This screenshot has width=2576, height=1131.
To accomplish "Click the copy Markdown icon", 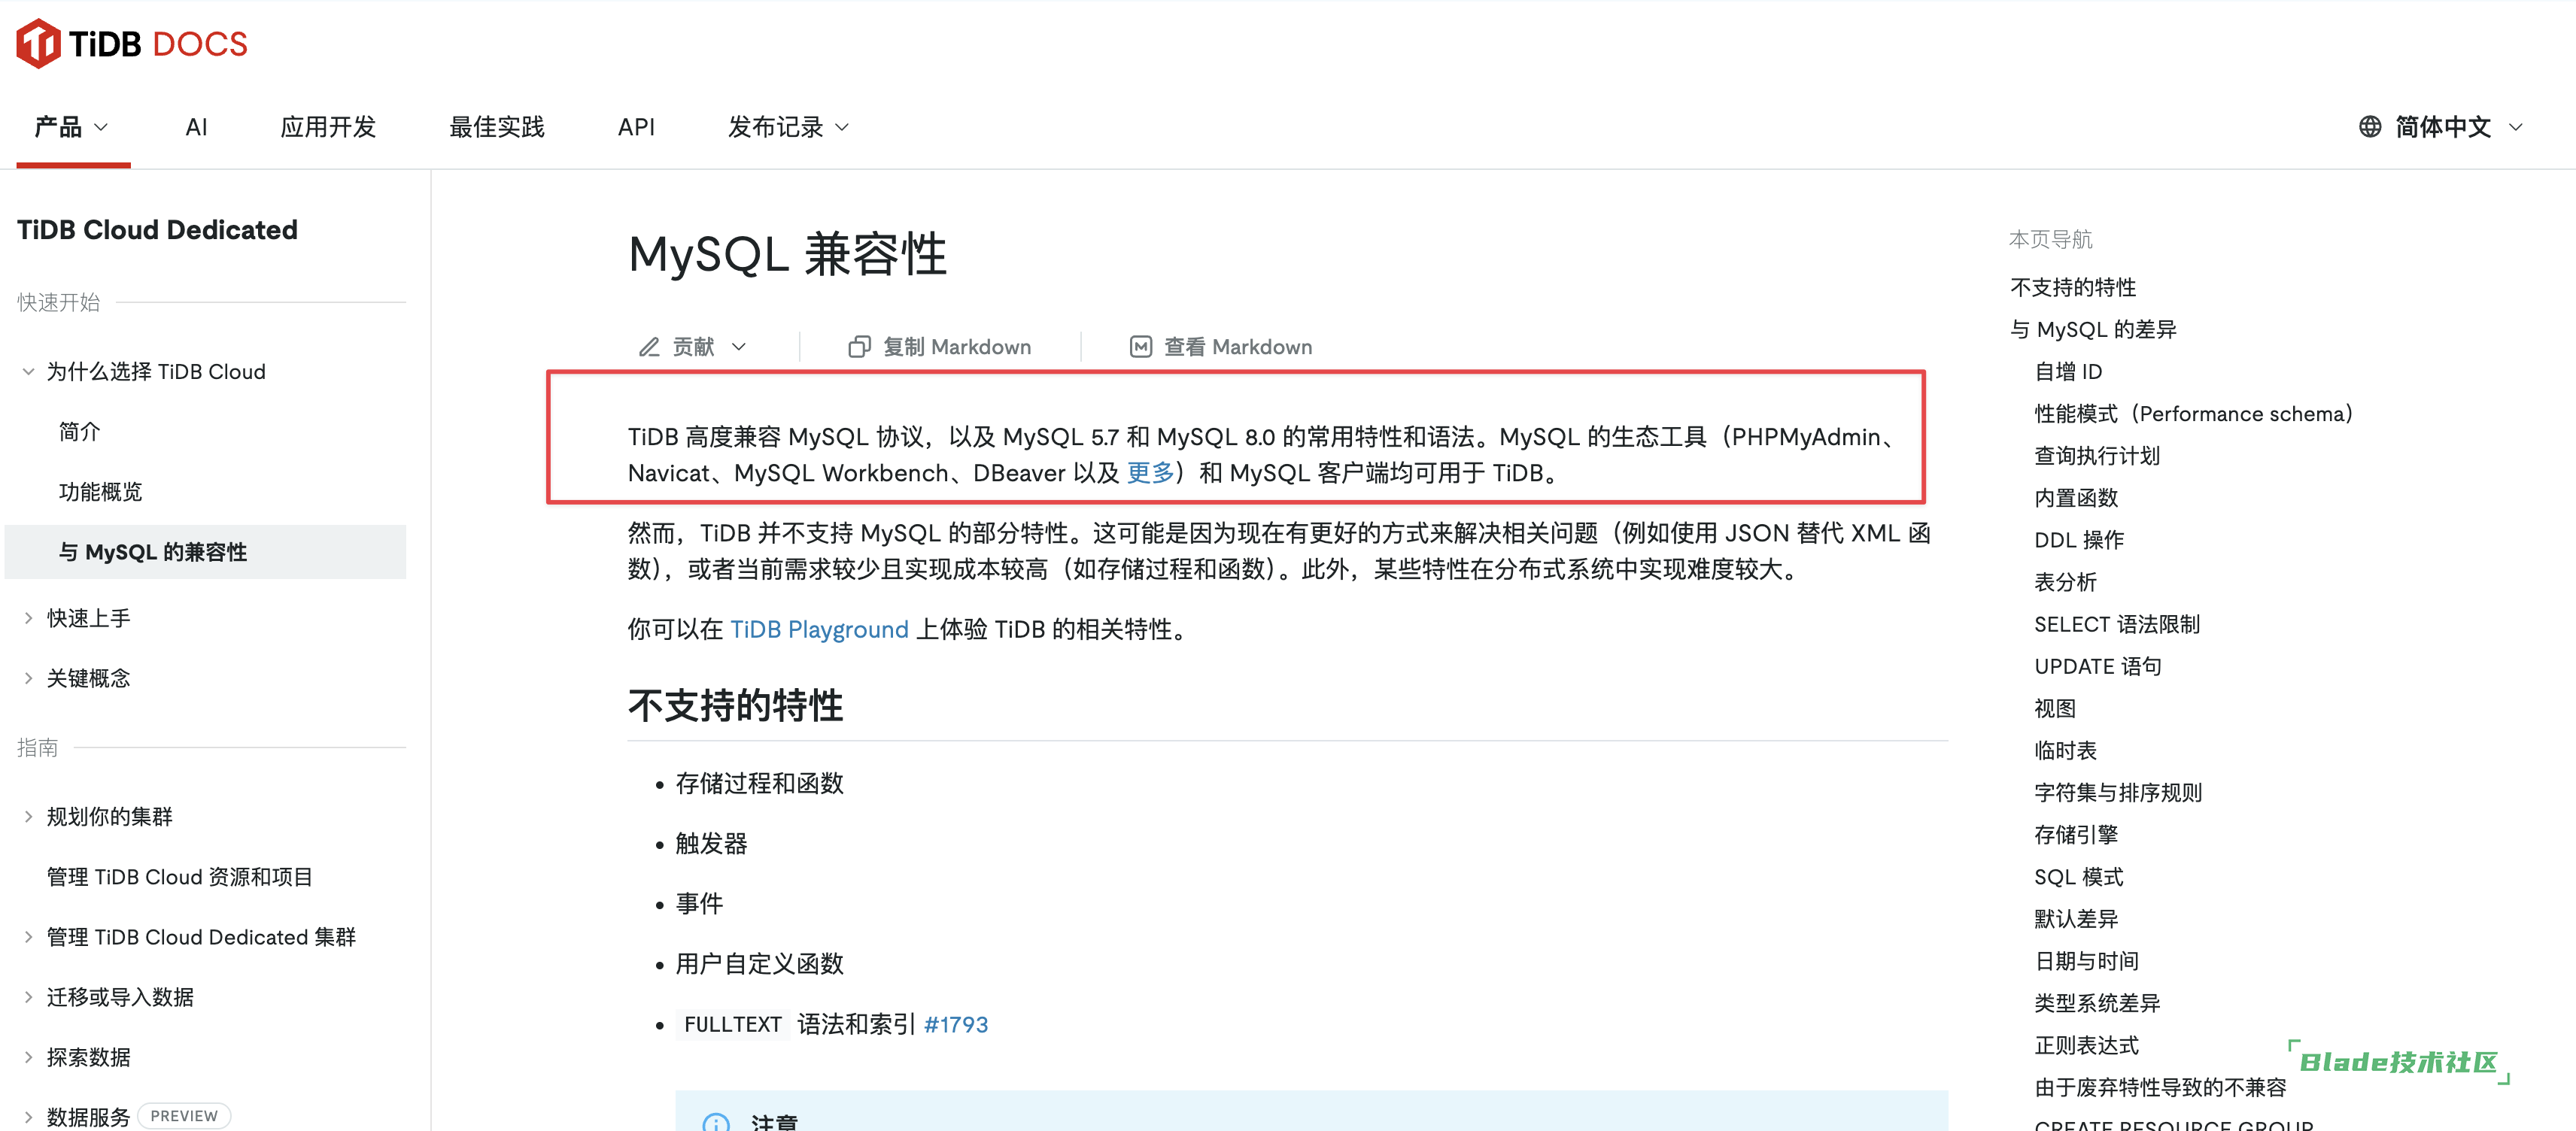I will (859, 347).
